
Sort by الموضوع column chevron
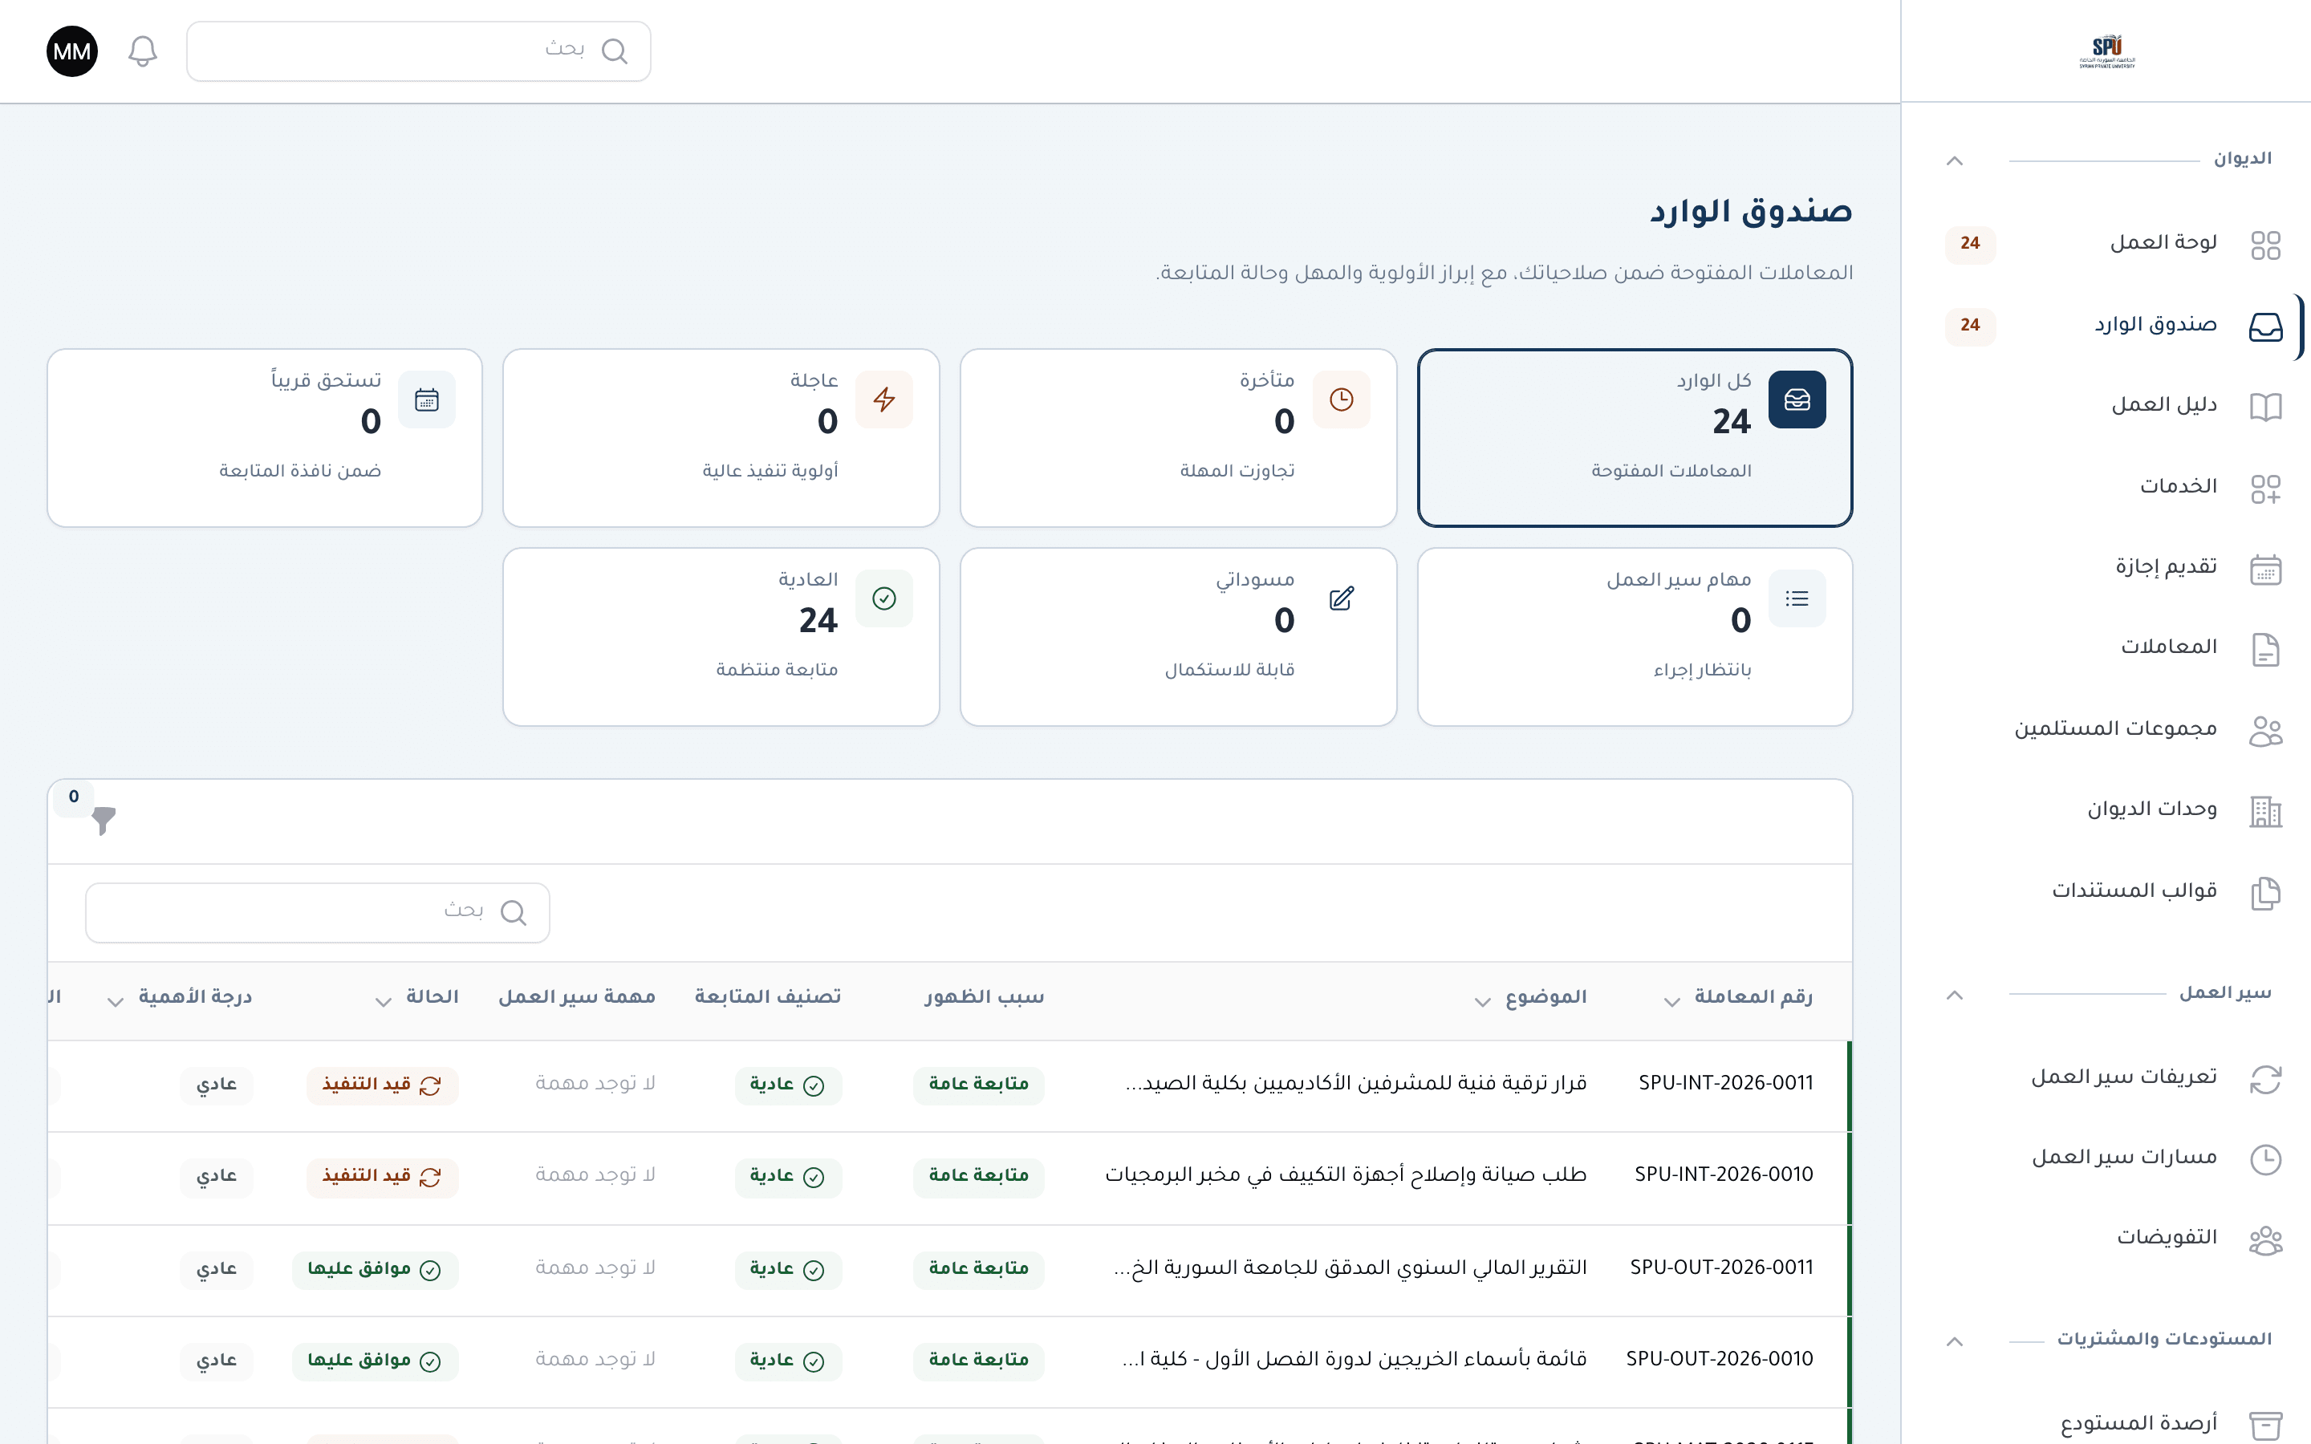(x=1481, y=1002)
